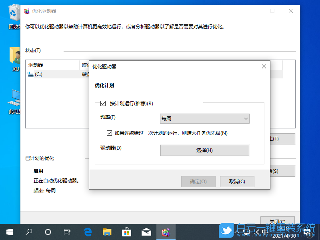Open File Explorer from the taskbar
320x240 pixels.
107,232
